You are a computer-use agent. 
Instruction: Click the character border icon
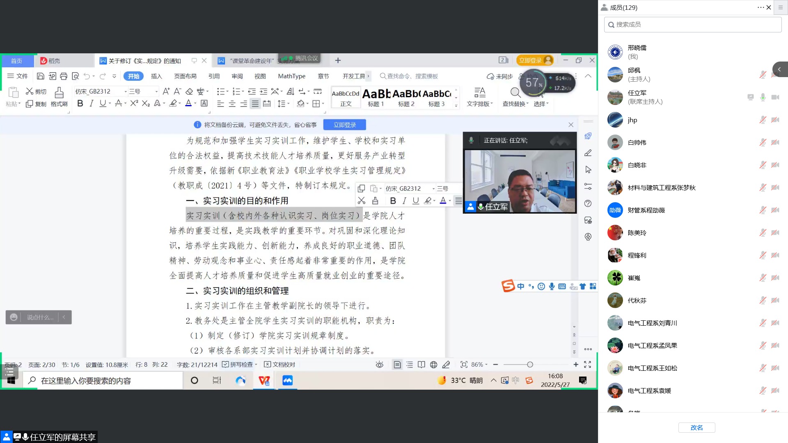tap(204, 103)
